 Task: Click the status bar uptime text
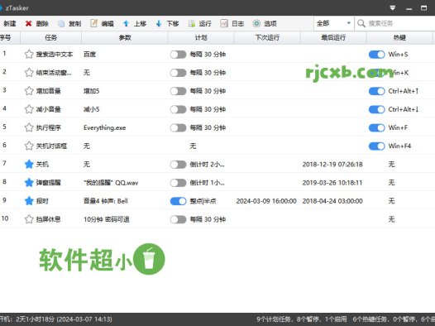pos(56,319)
